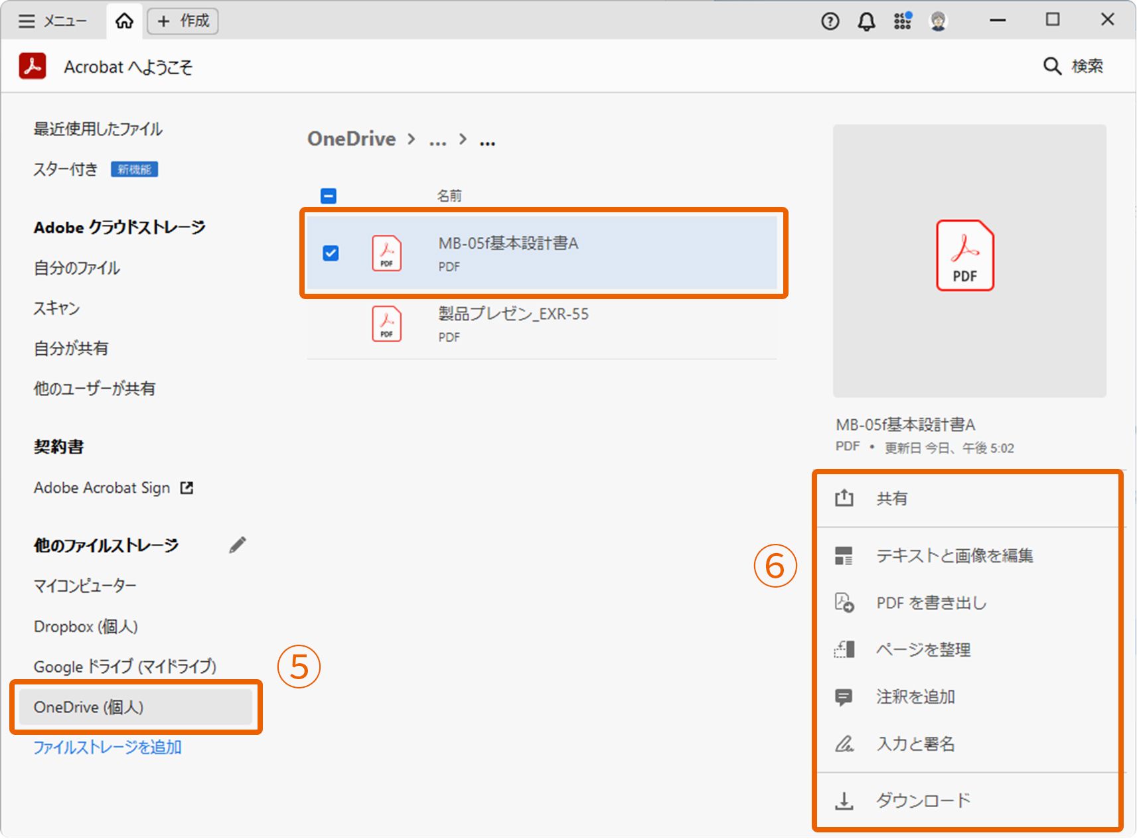Click the organize pages icon
The height and width of the screenshot is (839, 1137).
[x=844, y=649]
